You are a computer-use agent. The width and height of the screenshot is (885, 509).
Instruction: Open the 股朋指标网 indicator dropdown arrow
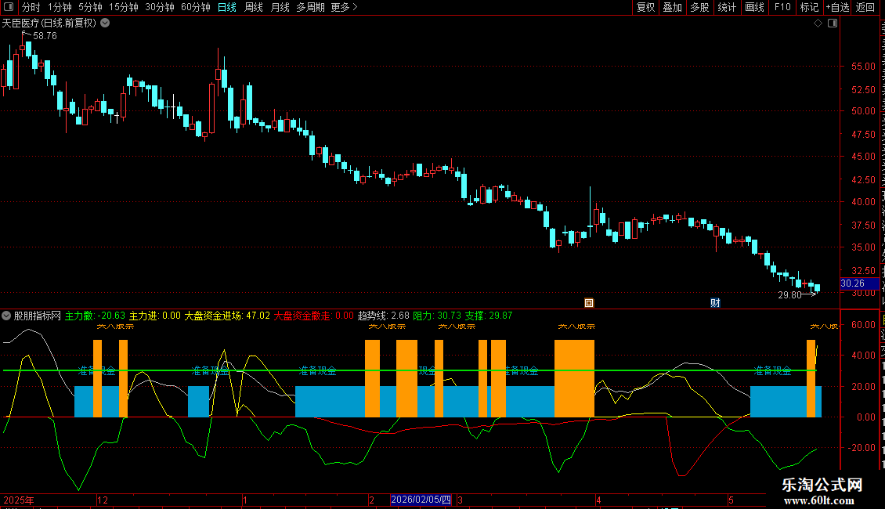6,316
